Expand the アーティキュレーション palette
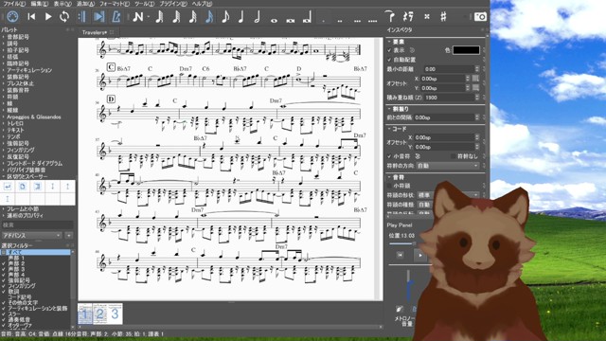606x341 pixels. click(x=29, y=70)
